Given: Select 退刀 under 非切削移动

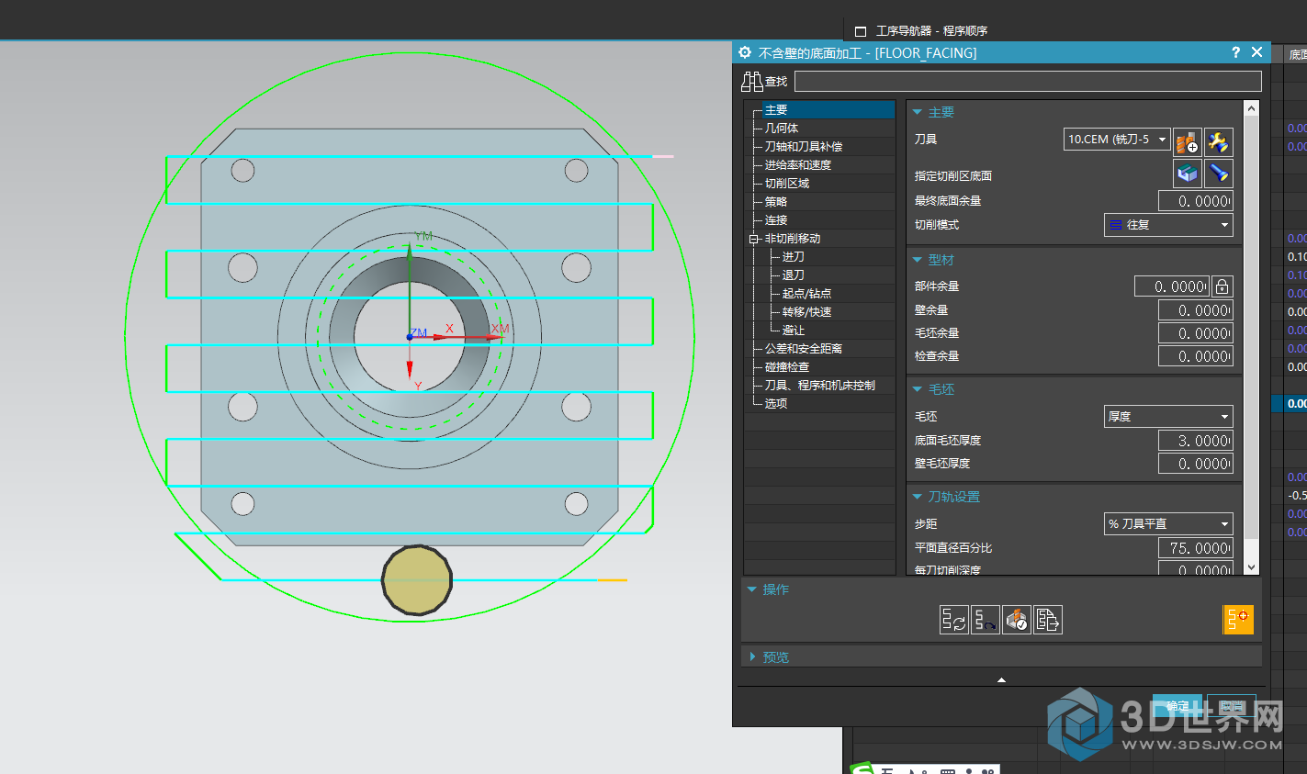Looking at the screenshot, I should (x=793, y=275).
